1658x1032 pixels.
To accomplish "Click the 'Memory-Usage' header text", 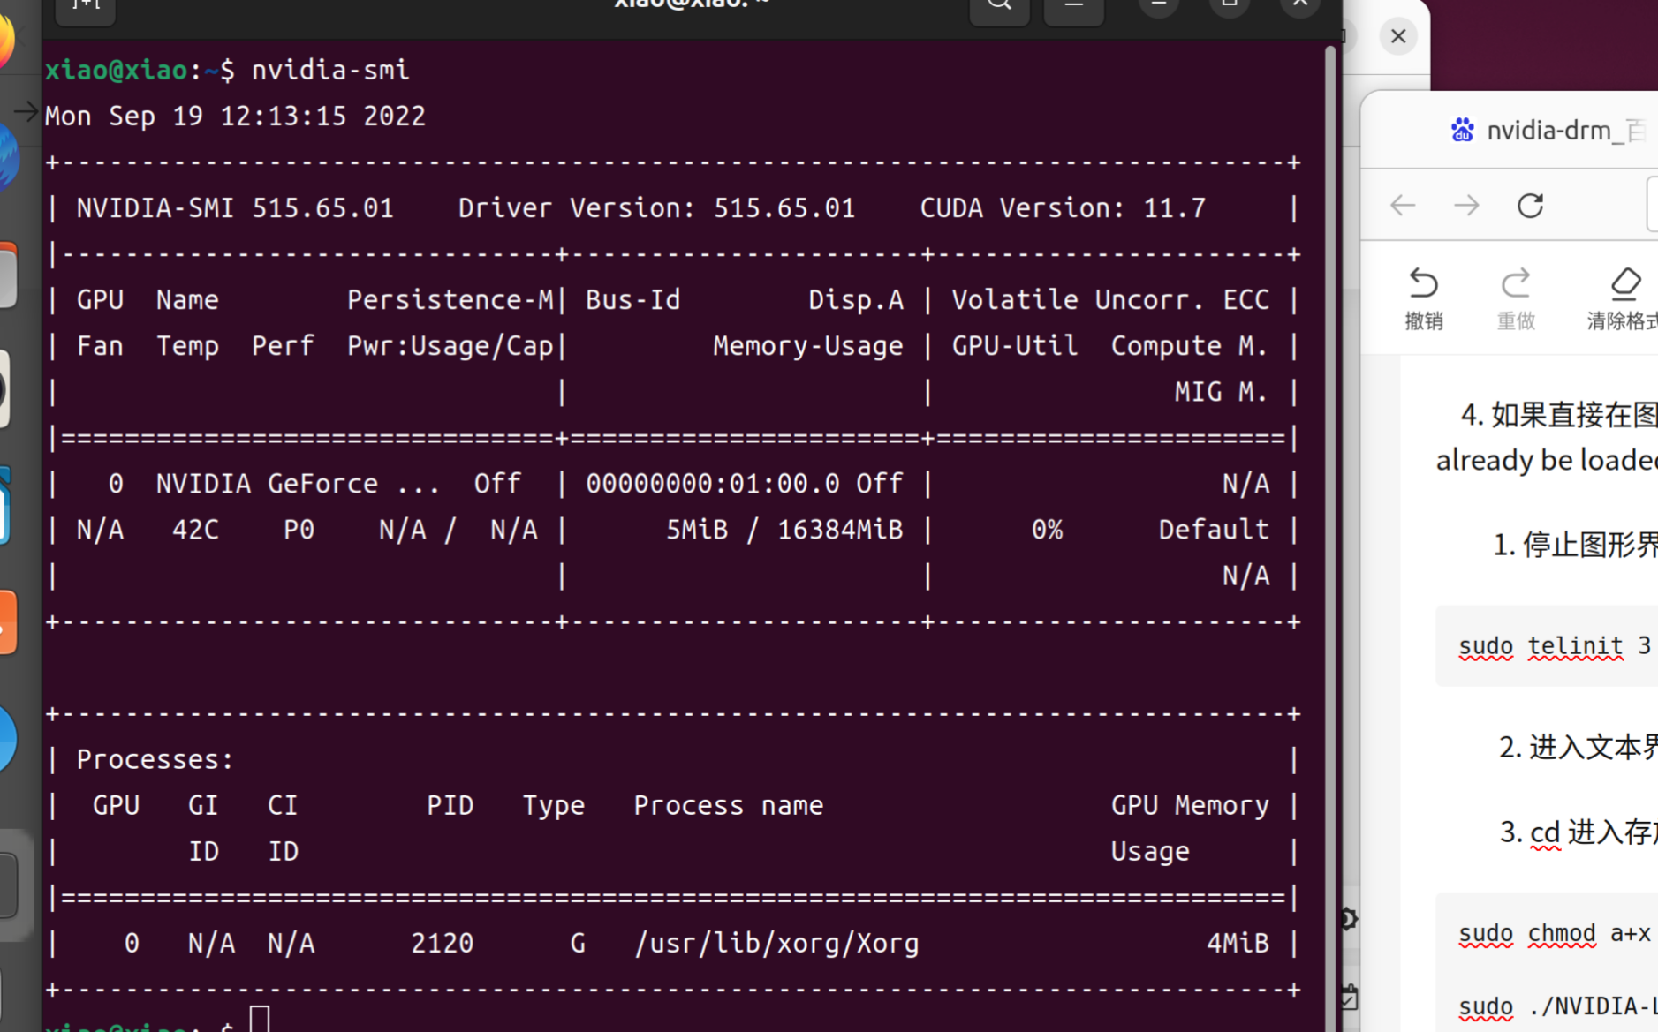I will (808, 345).
